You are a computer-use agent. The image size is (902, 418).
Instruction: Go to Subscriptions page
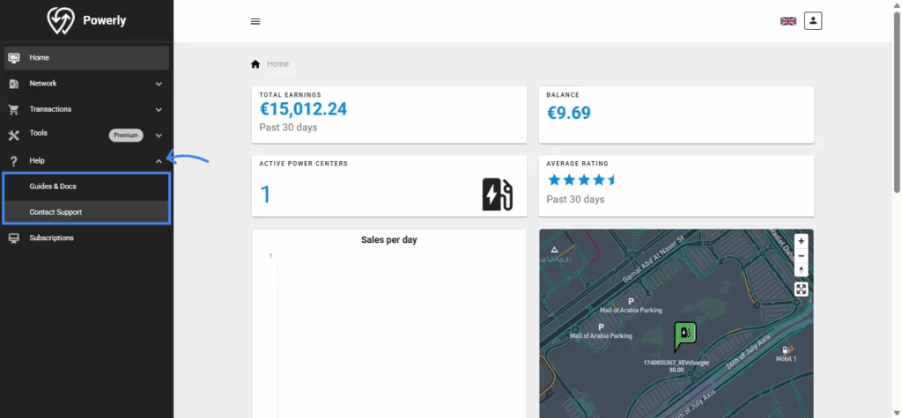(51, 238)
